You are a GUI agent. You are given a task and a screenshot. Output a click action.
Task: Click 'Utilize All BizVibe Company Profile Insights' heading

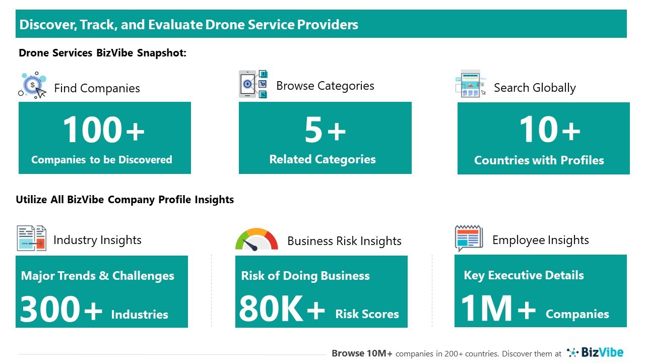tap(125, 200)
